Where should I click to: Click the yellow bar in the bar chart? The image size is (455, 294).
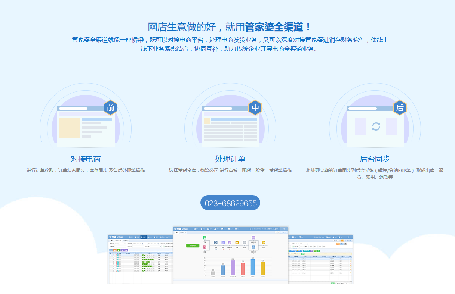[263, 268]
